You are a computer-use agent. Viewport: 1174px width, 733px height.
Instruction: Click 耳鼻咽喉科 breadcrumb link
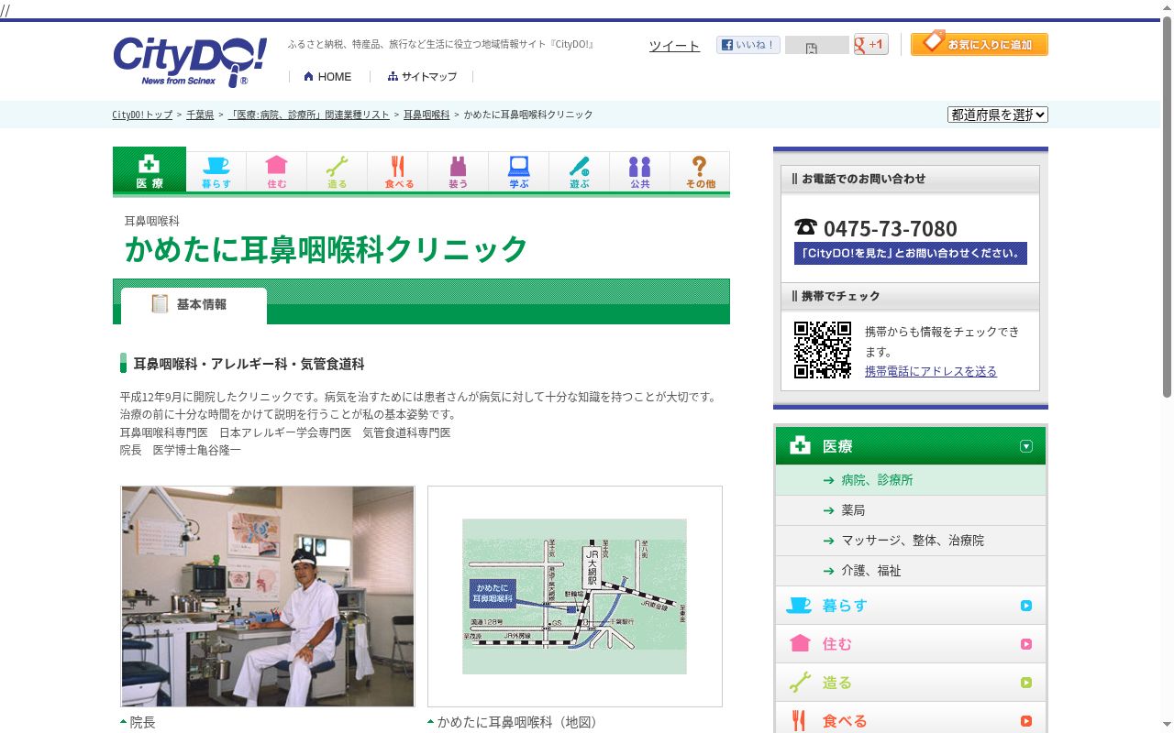[426, 115]
